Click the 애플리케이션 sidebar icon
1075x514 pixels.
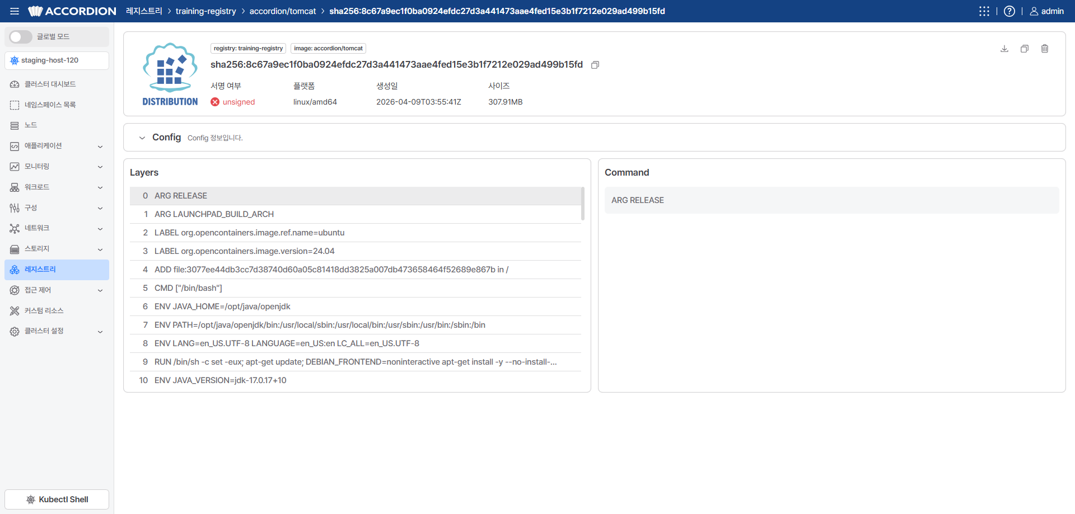15,147
